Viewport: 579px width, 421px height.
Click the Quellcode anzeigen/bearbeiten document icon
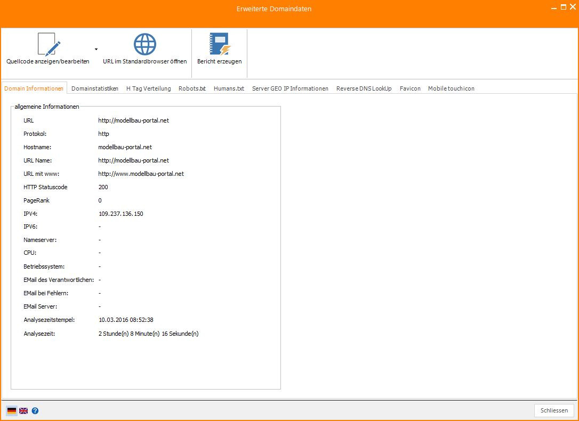49,44
